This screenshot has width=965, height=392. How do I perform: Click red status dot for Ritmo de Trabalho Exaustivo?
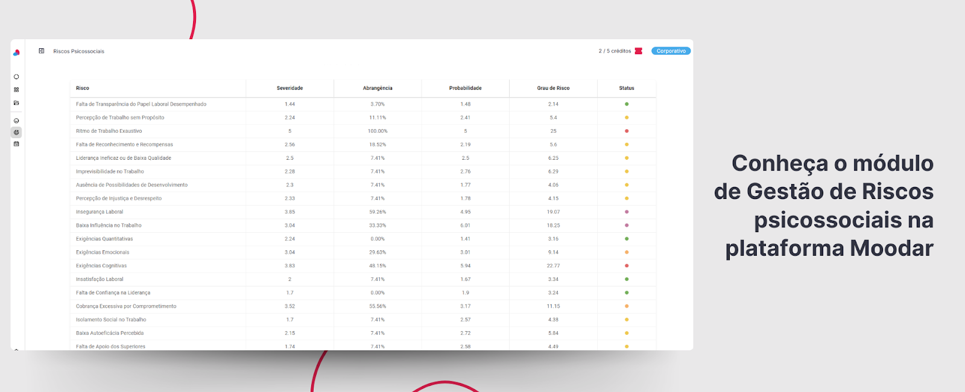[x=627, y=131]
